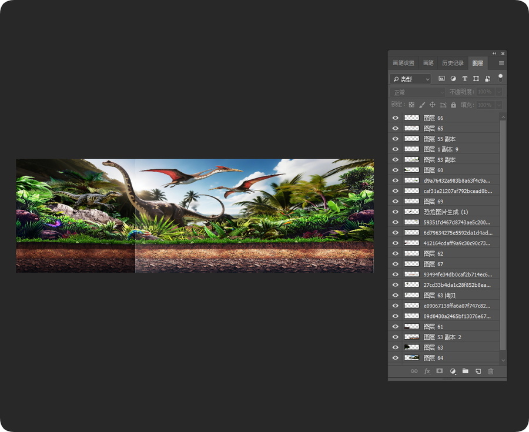
Task: Select layer 93494fe34db0caf2b714ec6...
Action: coord(444,274)
